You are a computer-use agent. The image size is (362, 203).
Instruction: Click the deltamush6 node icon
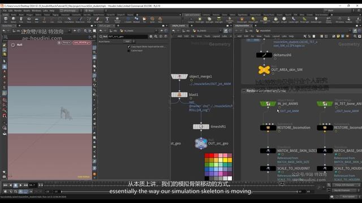coord(264,55)
